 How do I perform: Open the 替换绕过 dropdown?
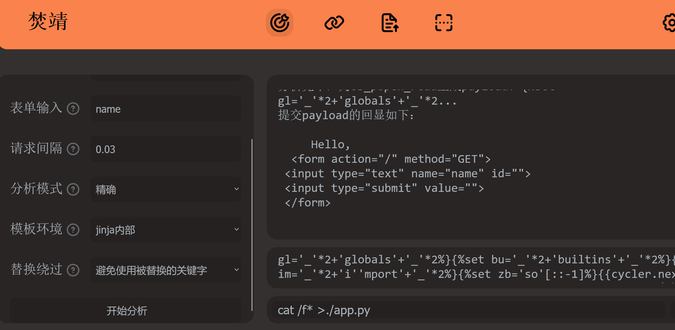pyautogui.click(x=166, y=270)
